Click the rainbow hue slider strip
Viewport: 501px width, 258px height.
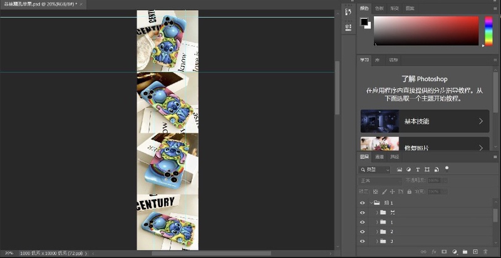pyautogui.click(x=488, y=31)
